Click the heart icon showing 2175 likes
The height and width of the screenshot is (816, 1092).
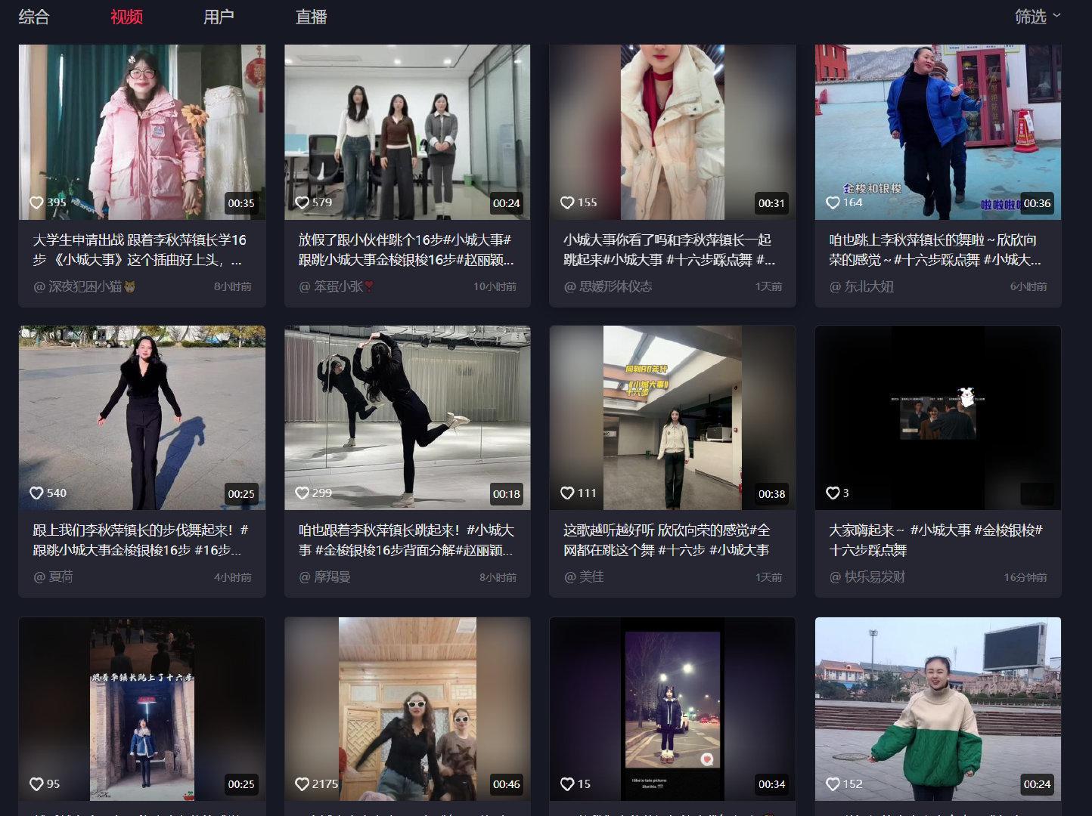tap(302, 784)
